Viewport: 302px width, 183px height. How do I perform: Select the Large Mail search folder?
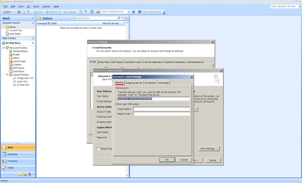tap(22, 81)
